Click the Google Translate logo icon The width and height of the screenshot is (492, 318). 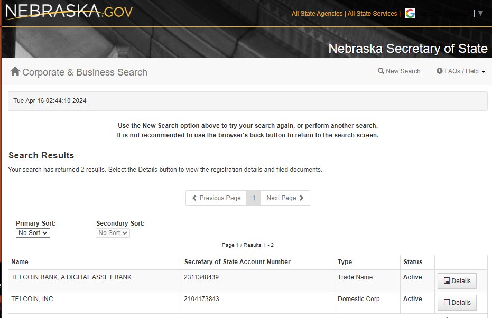[410, 14]
